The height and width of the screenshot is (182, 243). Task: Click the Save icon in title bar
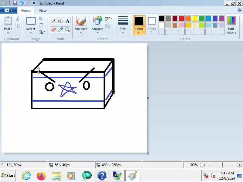[15, 3]
